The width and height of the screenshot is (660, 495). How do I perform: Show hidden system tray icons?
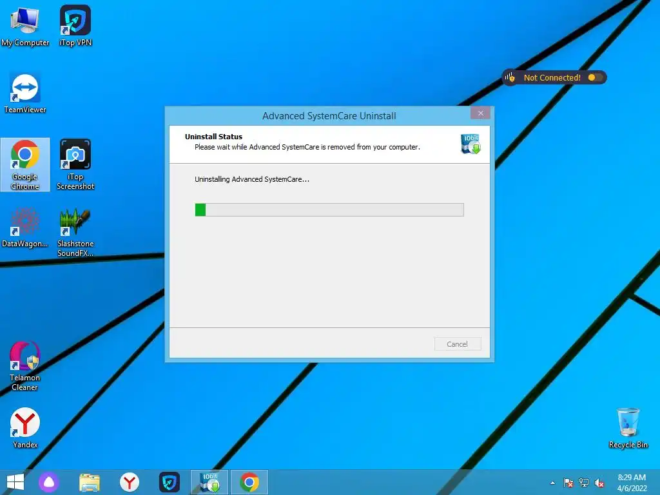point(552,483)
